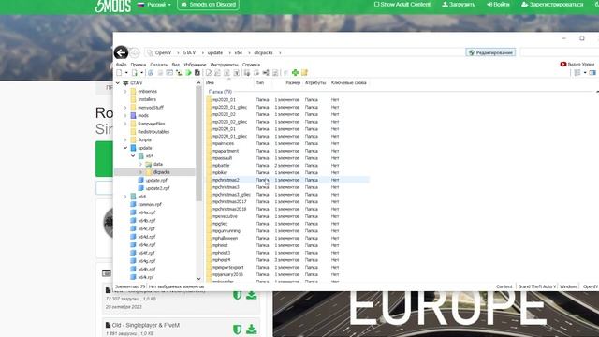Click the view layout icon at toolbar right
This screenshot has height=337, width=599.
[x=577, y=73]
